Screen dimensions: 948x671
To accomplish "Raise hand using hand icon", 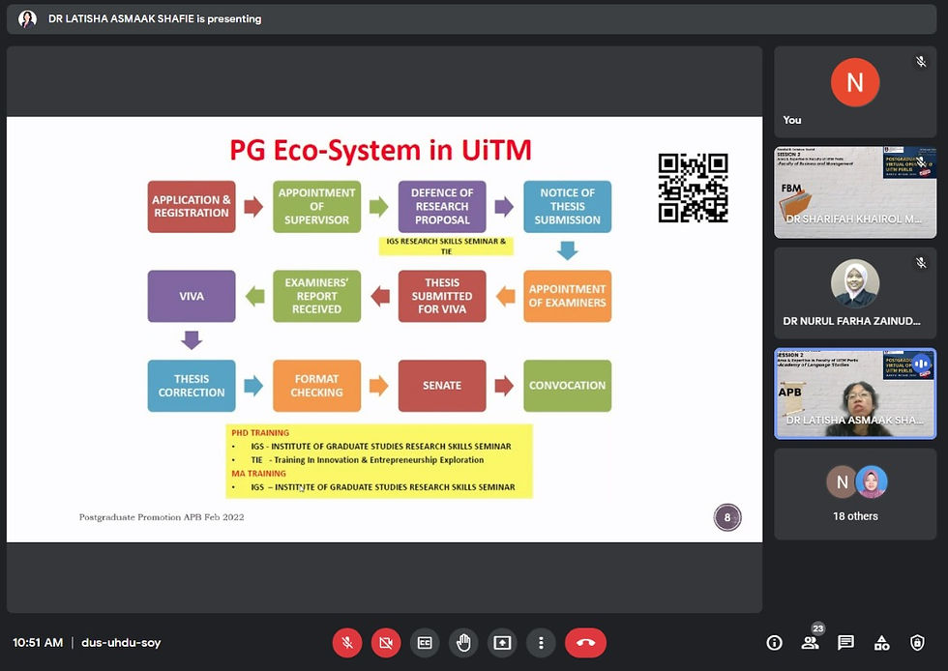I will point(463,643).
